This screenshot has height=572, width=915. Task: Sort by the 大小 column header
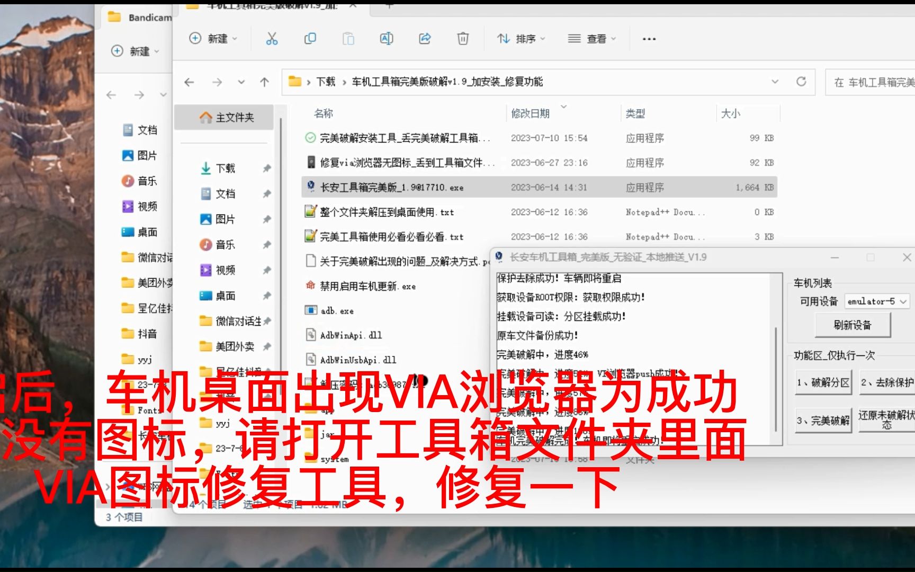pos(730,113)
